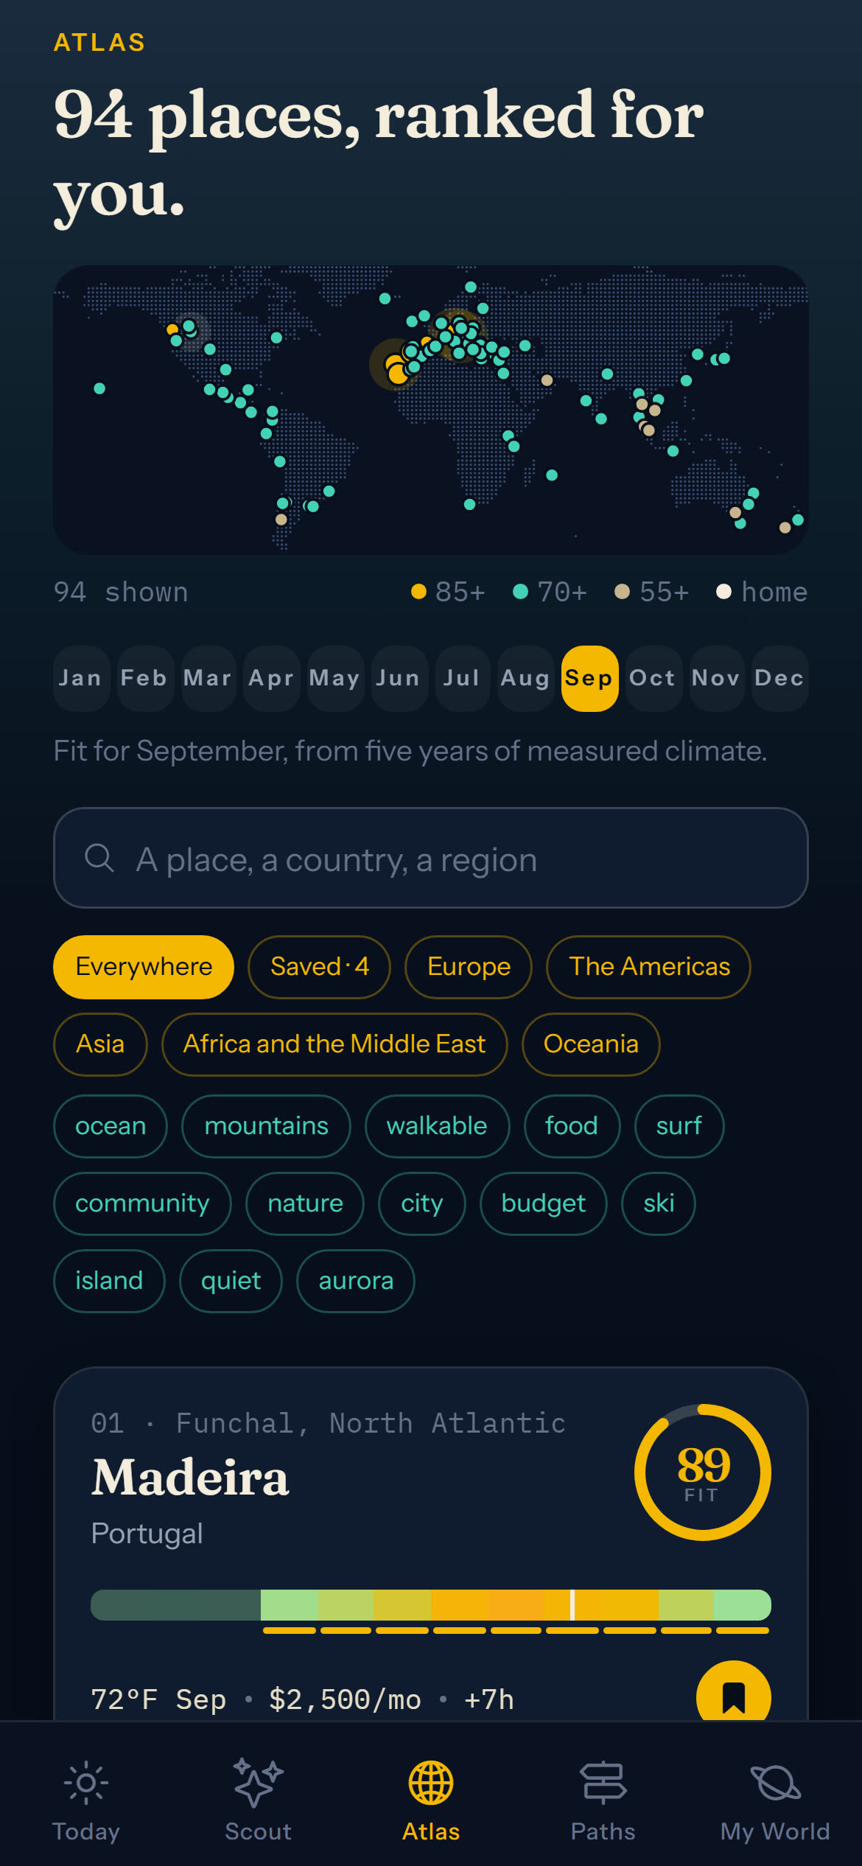862x1866 pixels.
Task: Open the Today tab sun icon
Action: point(86,1783)
